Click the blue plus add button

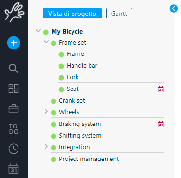point(14,43)
